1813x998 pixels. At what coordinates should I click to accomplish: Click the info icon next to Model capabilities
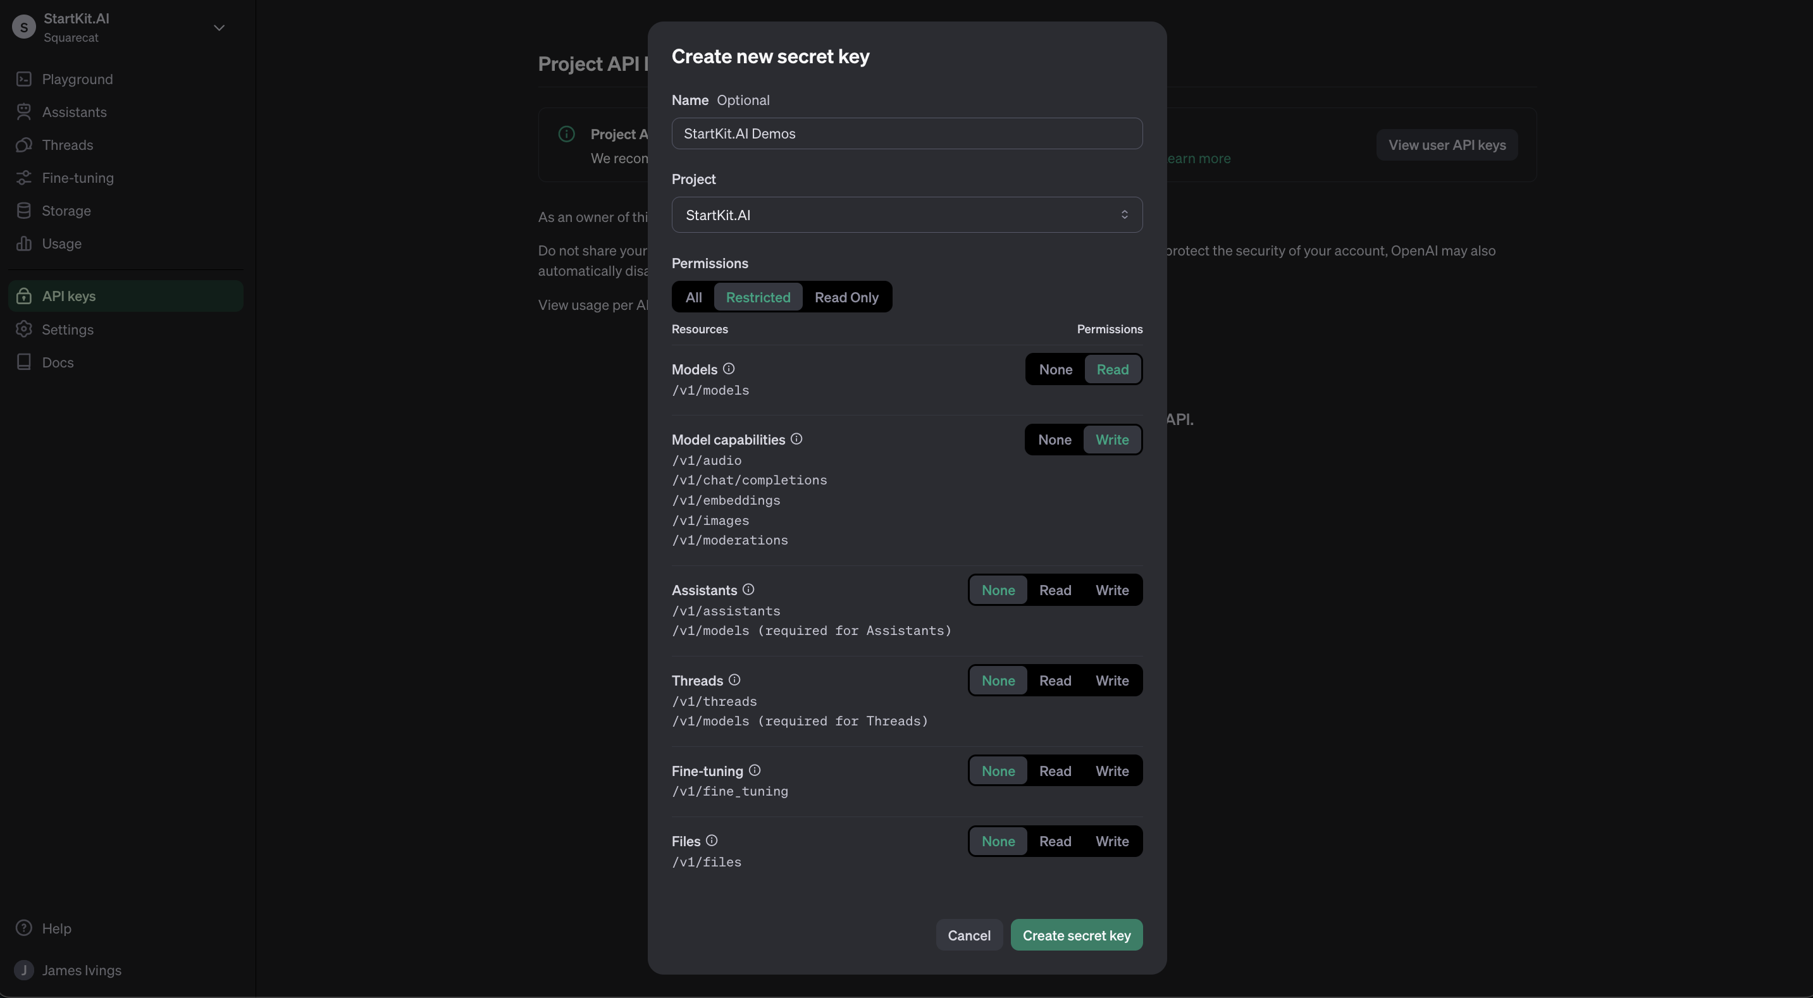tap(796, 438)
